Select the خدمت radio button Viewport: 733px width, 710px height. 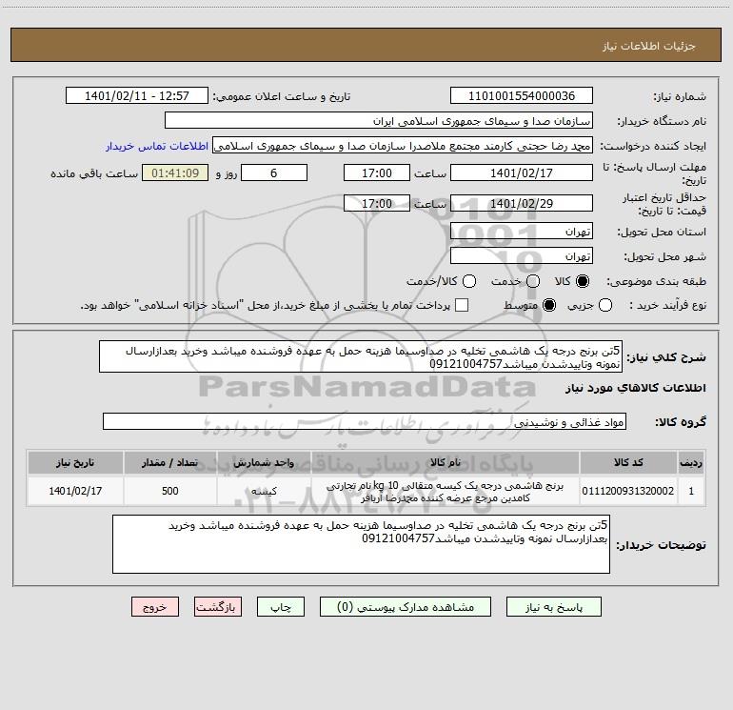pos(533,281)
